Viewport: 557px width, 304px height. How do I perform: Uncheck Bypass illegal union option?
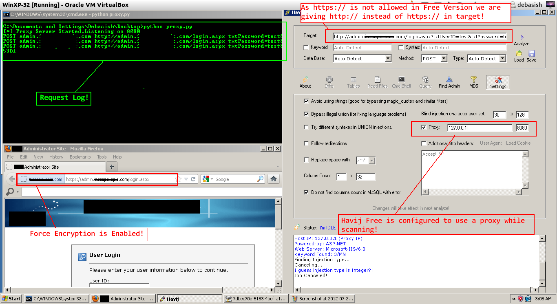tap(306, 114)
